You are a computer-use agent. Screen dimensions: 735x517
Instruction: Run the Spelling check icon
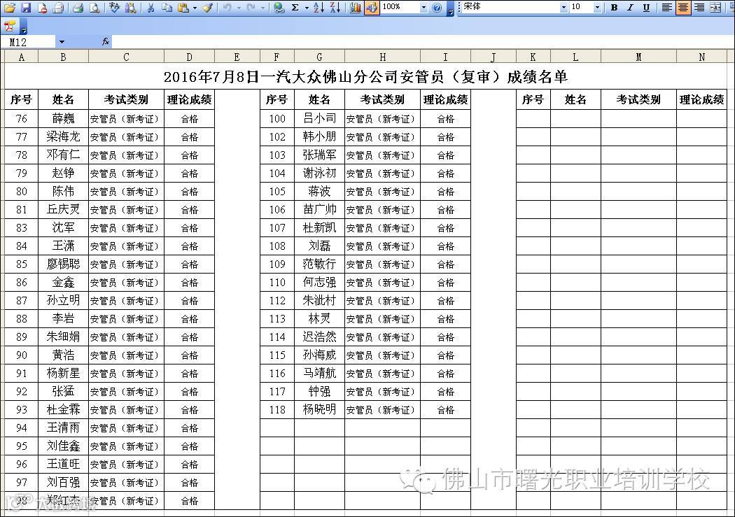[114, 8]
